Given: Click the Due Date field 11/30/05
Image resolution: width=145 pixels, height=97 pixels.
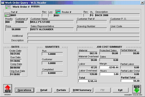Looking at the screenshot, I should [x=16, y=61].
